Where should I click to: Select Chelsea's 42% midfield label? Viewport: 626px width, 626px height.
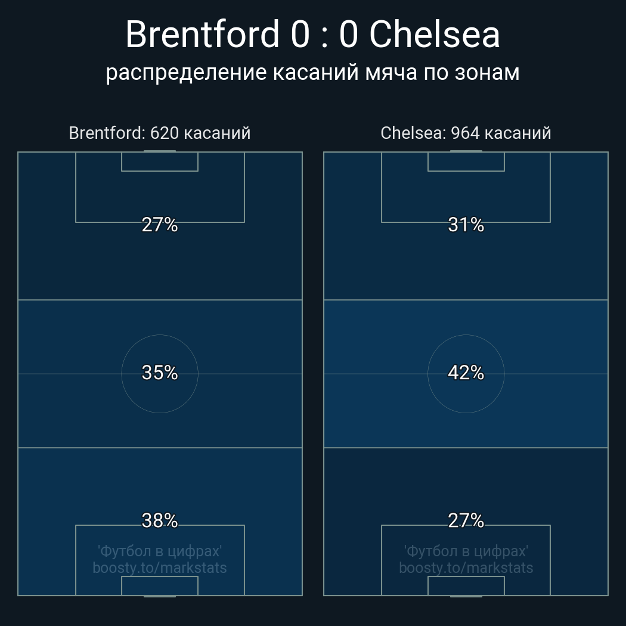point(466,373)
